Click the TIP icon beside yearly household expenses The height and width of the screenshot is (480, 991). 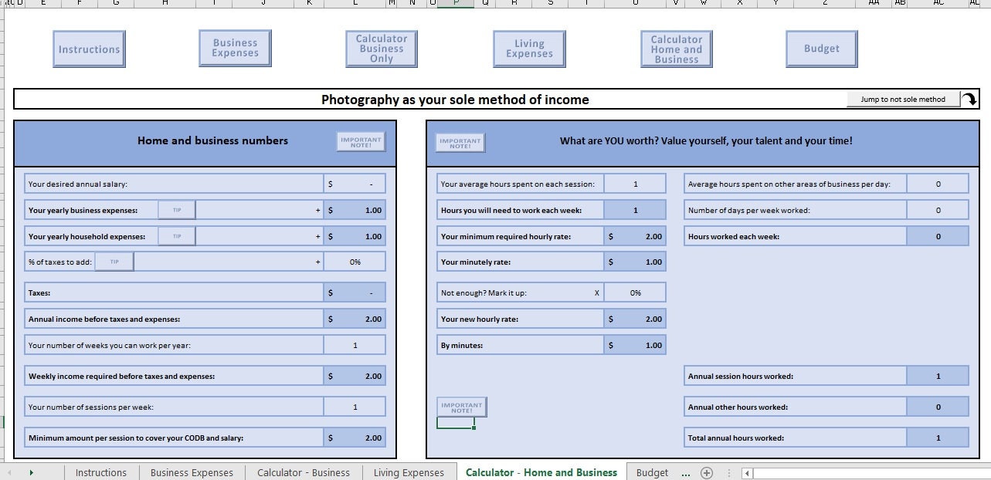click(177, 235)
